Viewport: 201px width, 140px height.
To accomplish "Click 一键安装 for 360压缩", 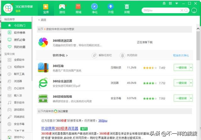I will point(182,67).
